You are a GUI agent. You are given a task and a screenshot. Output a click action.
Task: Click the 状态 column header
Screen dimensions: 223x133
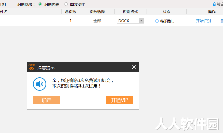[x=167, y=12]
